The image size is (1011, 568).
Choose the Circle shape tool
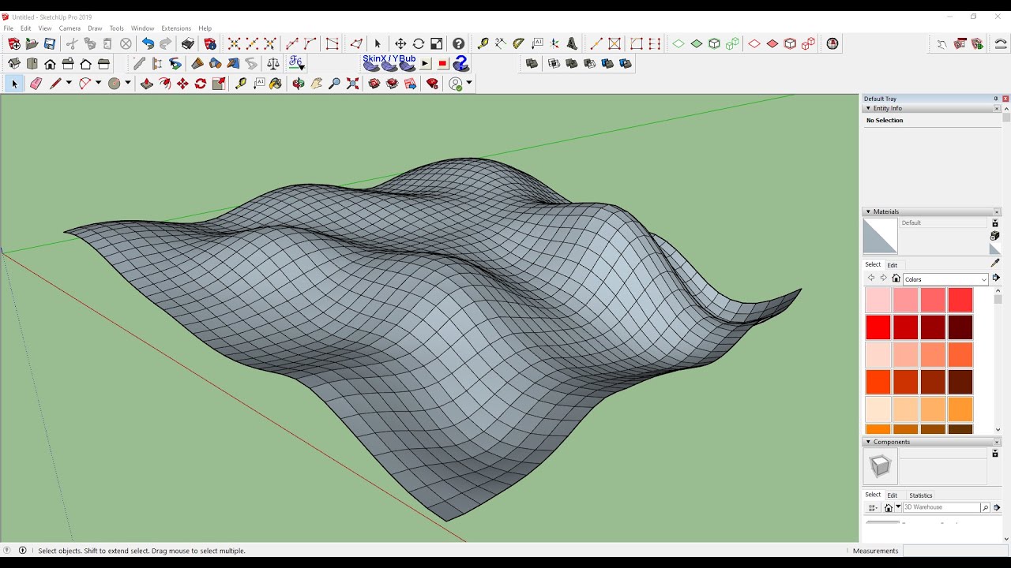[x=114, y=84]
